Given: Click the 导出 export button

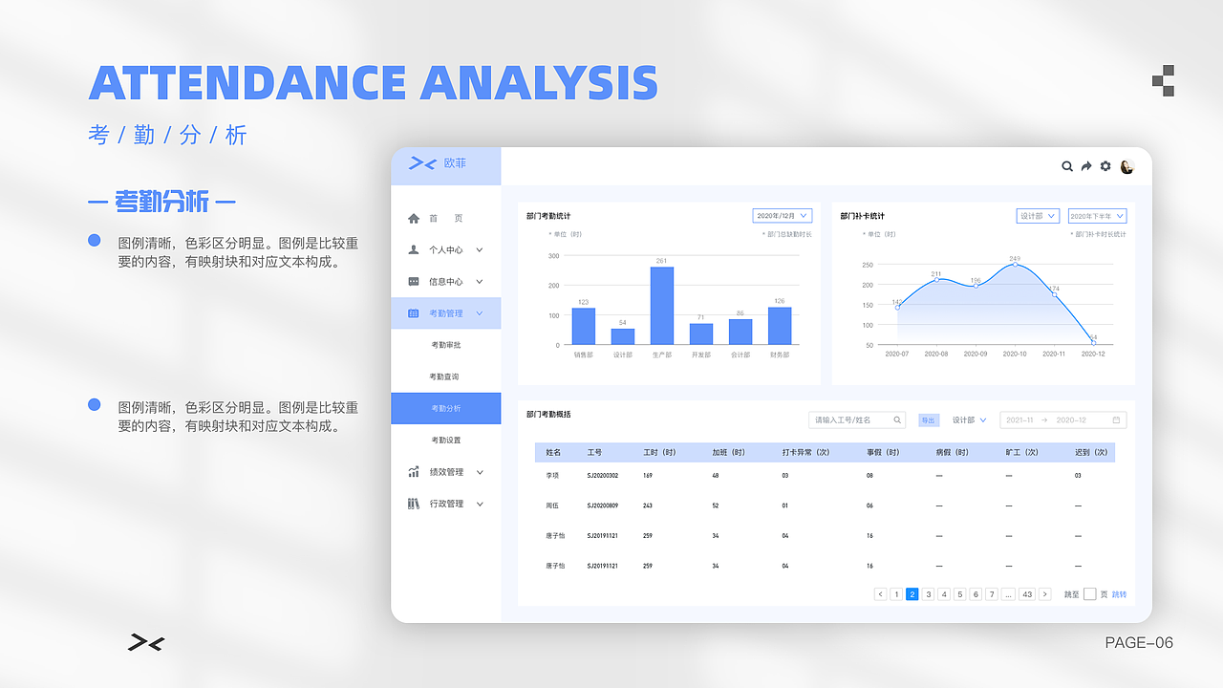Looking at the screenshot, I should tap(928, 420).
